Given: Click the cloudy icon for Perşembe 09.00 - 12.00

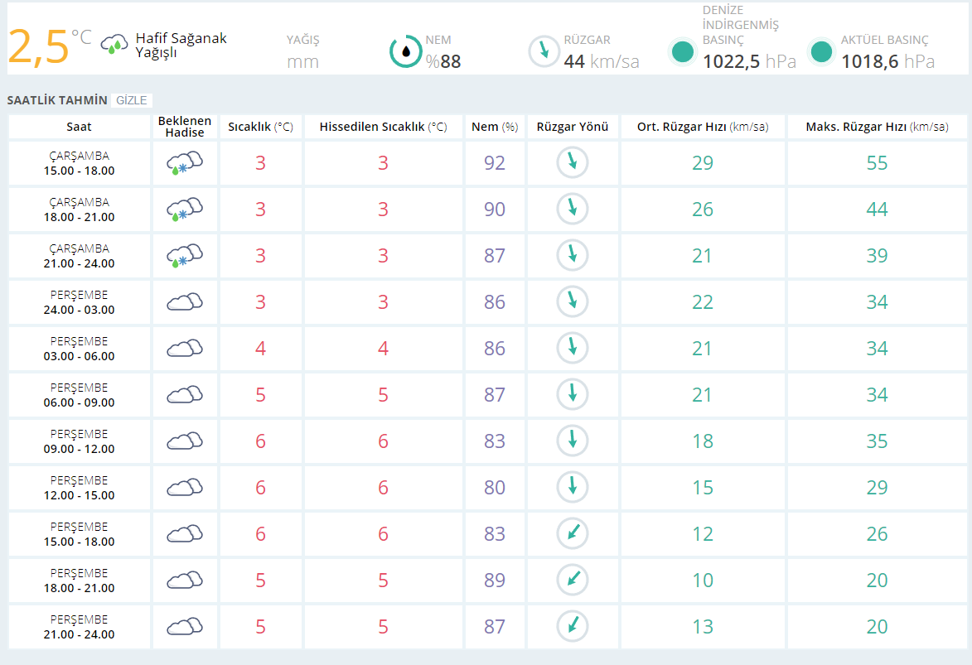Looking at the screenshot, I should tap(185, 441).
